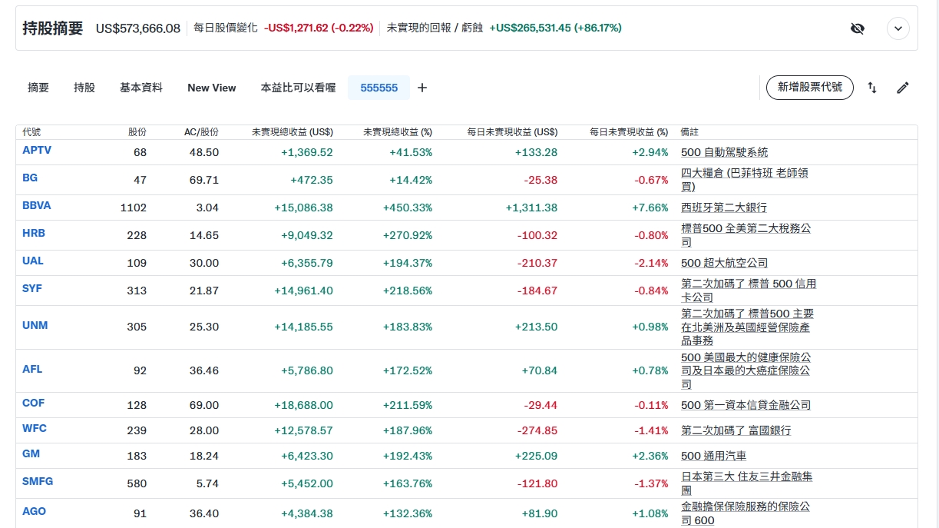Edit the view with the pencil icon

(903, 88)
